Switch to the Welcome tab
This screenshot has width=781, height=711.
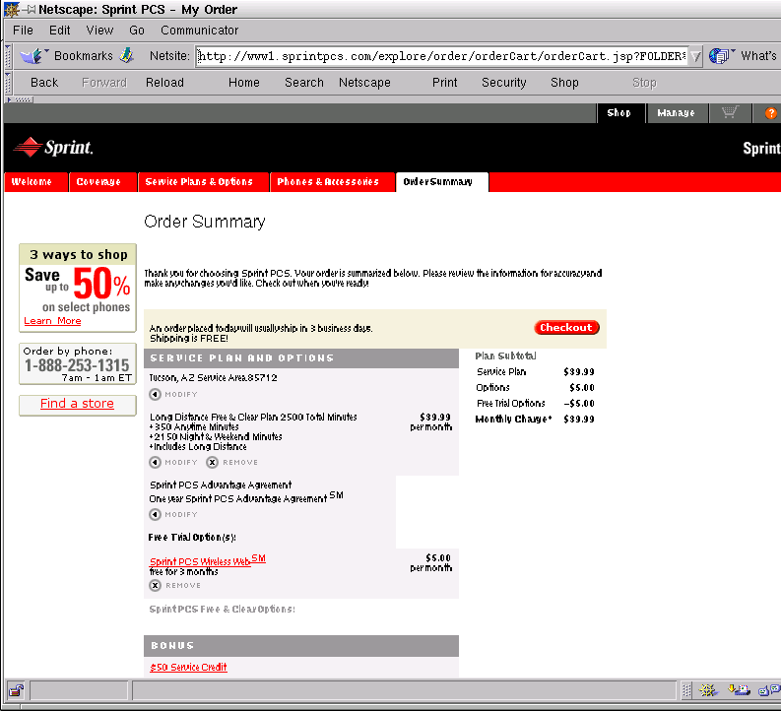pyautogui.click(x=35, y=182)
